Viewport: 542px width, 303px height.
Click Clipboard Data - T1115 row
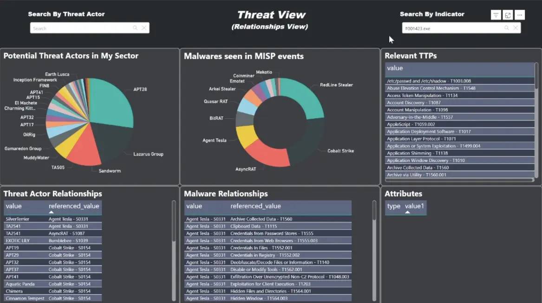pyautogui.click(x=251, y=226)
